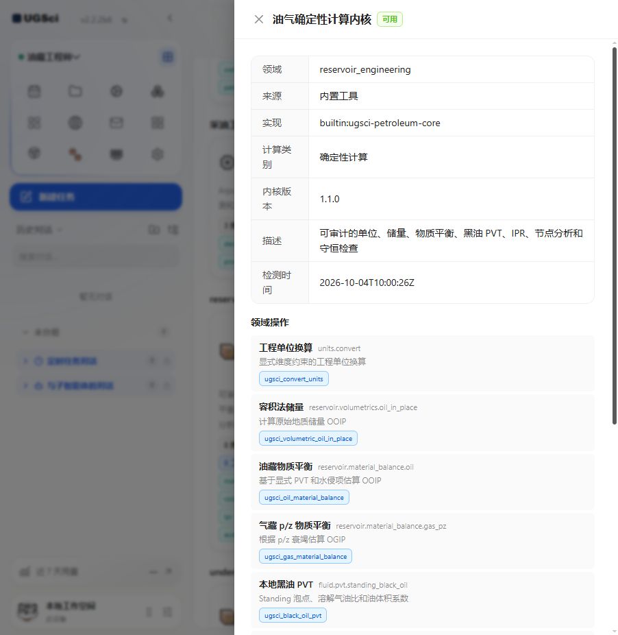
Task: Click the 容积法储量 operation title
Action: pyautogui.click(x=282, y=407)
